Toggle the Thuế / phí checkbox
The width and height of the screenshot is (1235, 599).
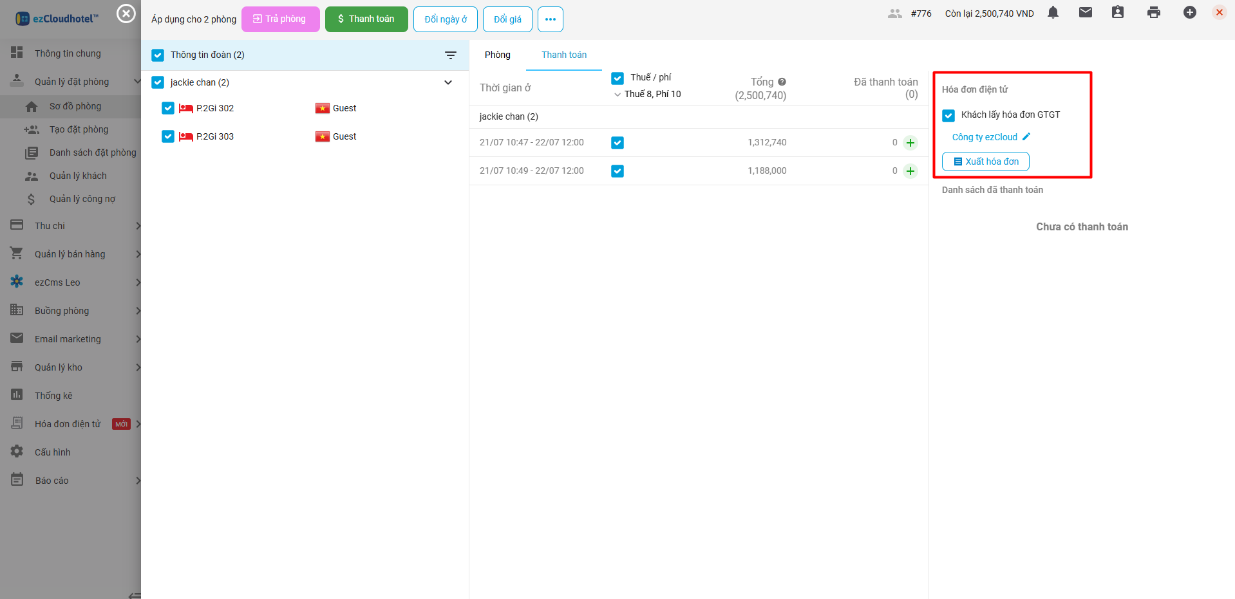click(617, 78)
